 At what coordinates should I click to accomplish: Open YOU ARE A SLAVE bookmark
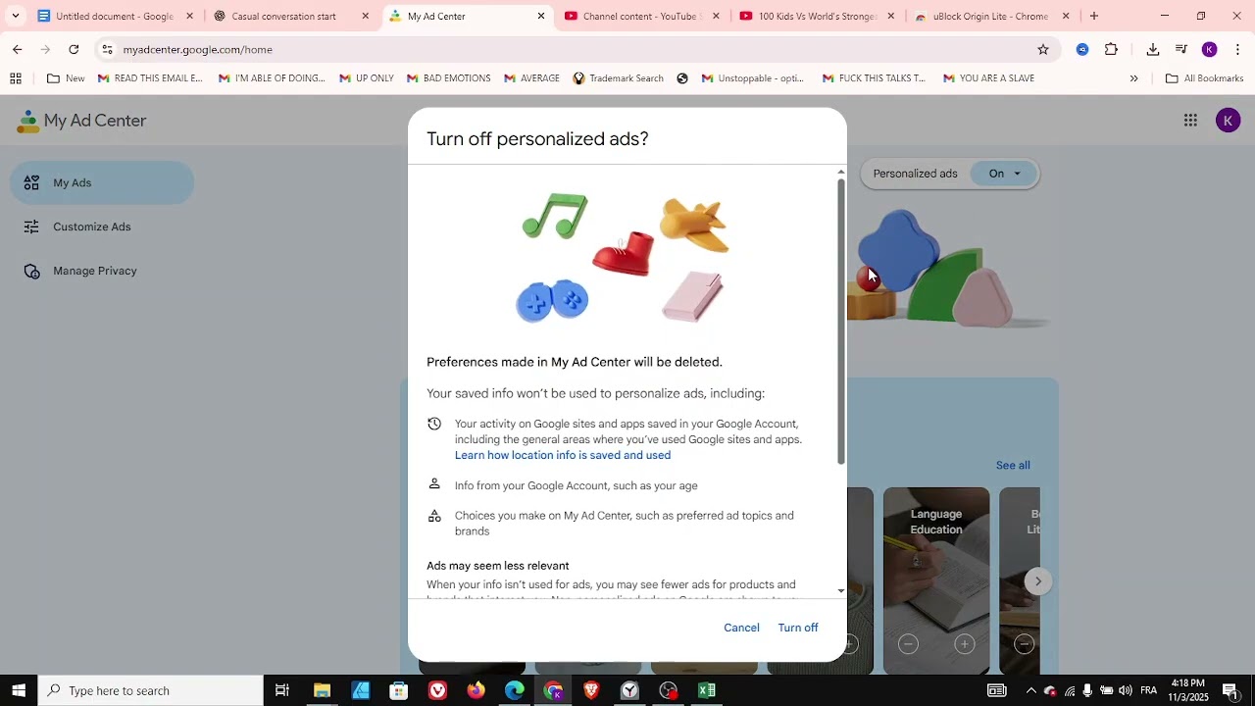click(x=988, y=78)
